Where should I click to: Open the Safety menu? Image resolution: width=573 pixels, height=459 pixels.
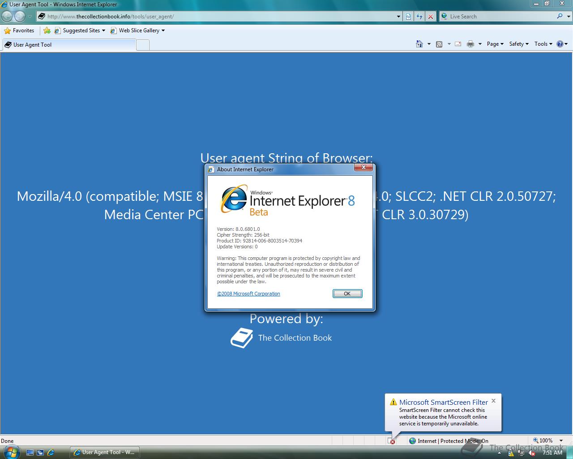coord(519,44)
